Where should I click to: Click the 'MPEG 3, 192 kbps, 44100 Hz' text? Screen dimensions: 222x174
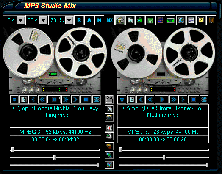(x=55, y=132)
